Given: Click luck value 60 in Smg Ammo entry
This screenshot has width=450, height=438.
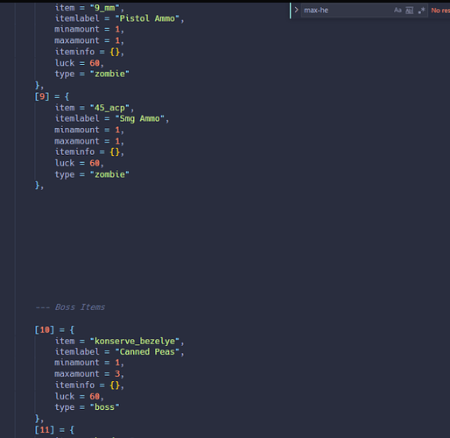Looking at the screenshot, I should (95, 163).
